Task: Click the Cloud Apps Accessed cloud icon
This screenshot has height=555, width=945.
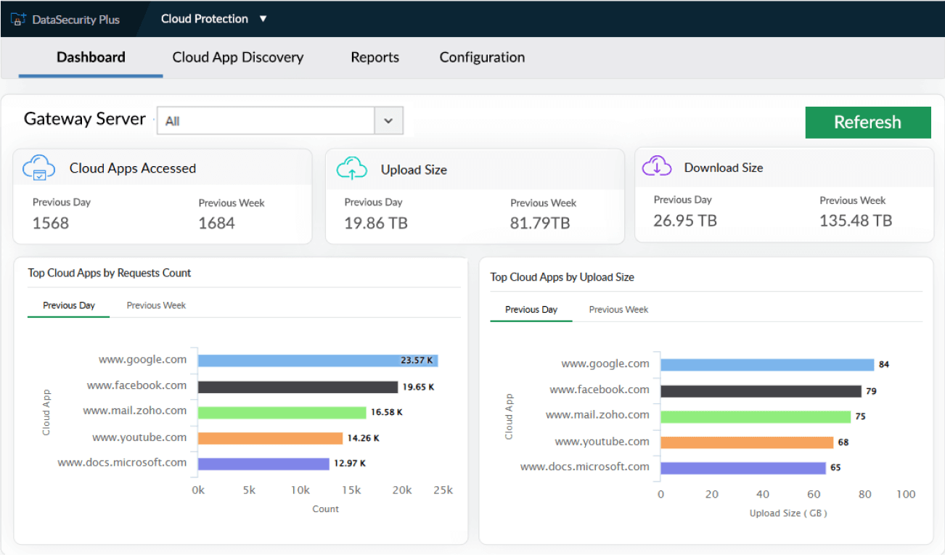Action: tap(38, 168)
